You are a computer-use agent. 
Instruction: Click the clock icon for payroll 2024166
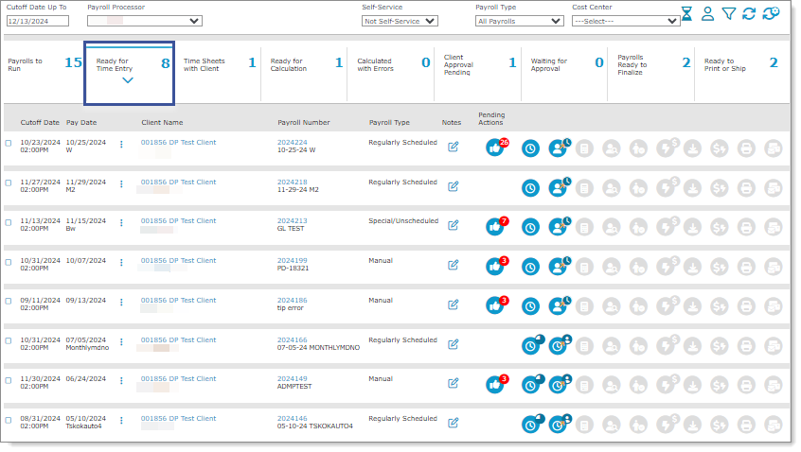click(x=531, y=345)
